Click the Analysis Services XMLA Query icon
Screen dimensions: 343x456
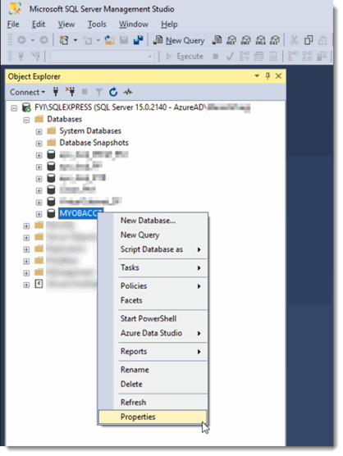pyautogui.click(x=260, y=40)
